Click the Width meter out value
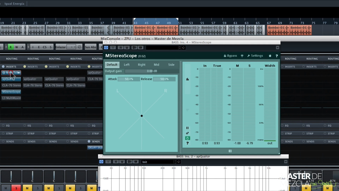 (270, 143)
